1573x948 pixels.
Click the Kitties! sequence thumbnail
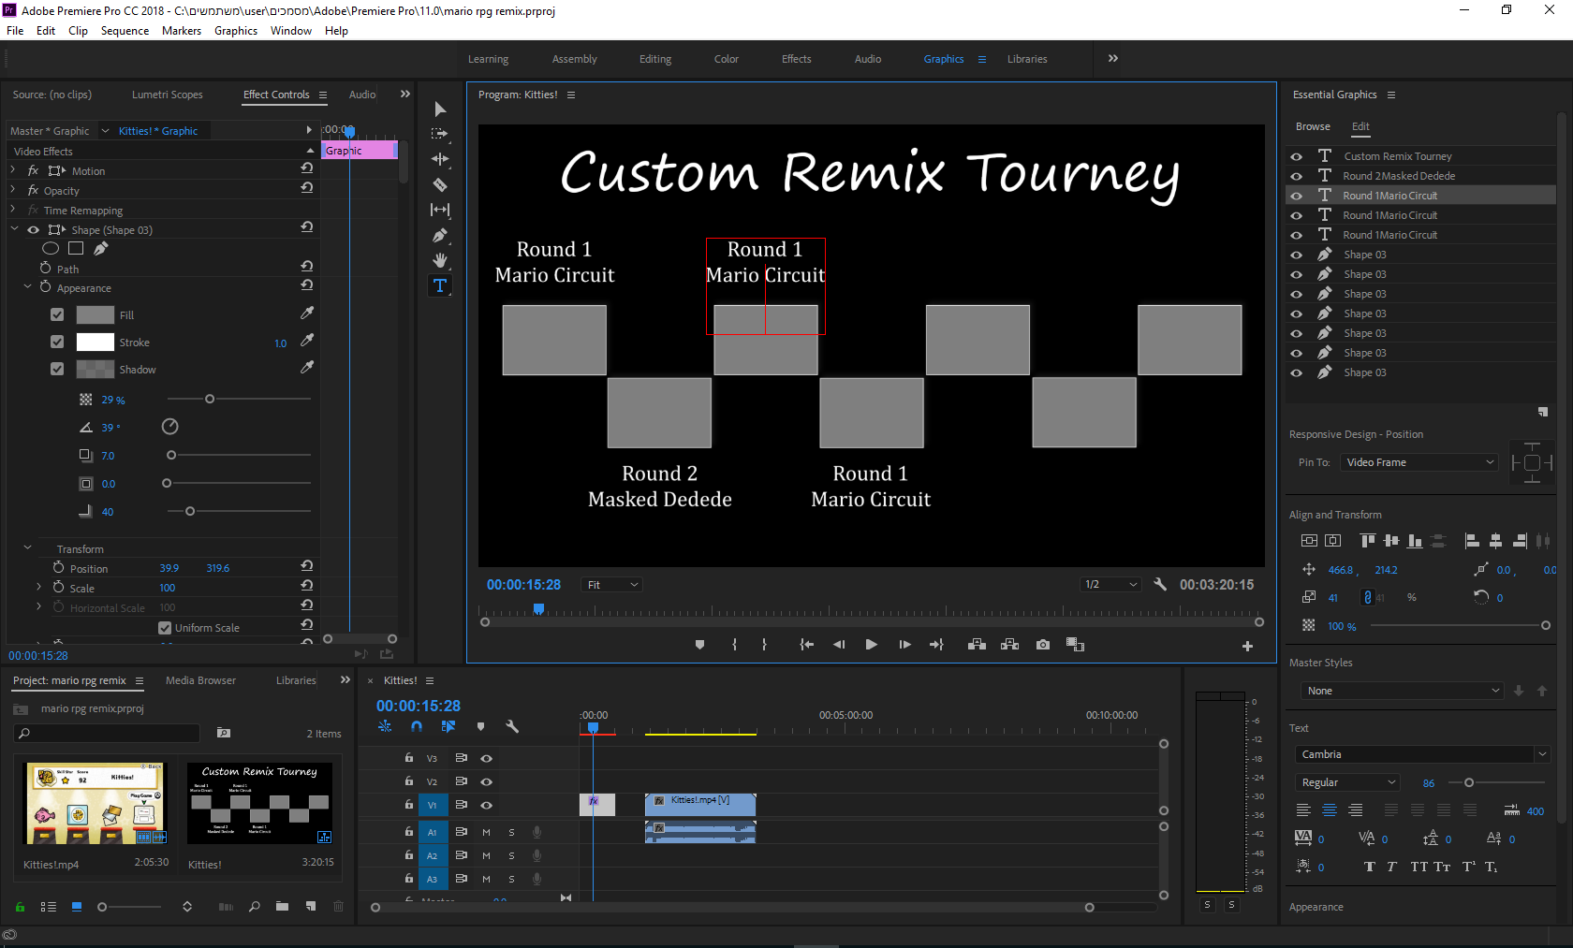click(x=259, y=803)
